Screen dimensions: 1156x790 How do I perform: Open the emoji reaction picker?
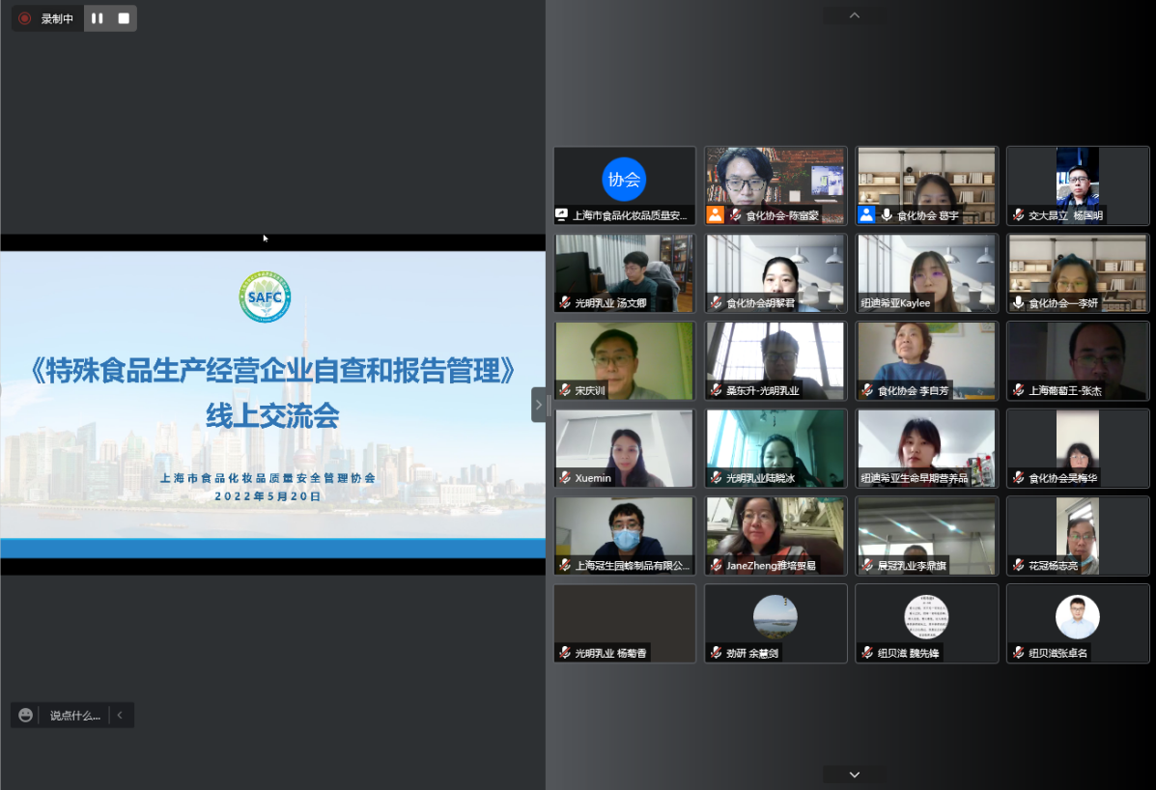click(x=26, y=716)
